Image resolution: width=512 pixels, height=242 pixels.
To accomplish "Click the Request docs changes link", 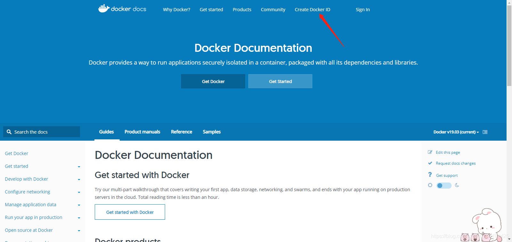I will coord(456,163).
